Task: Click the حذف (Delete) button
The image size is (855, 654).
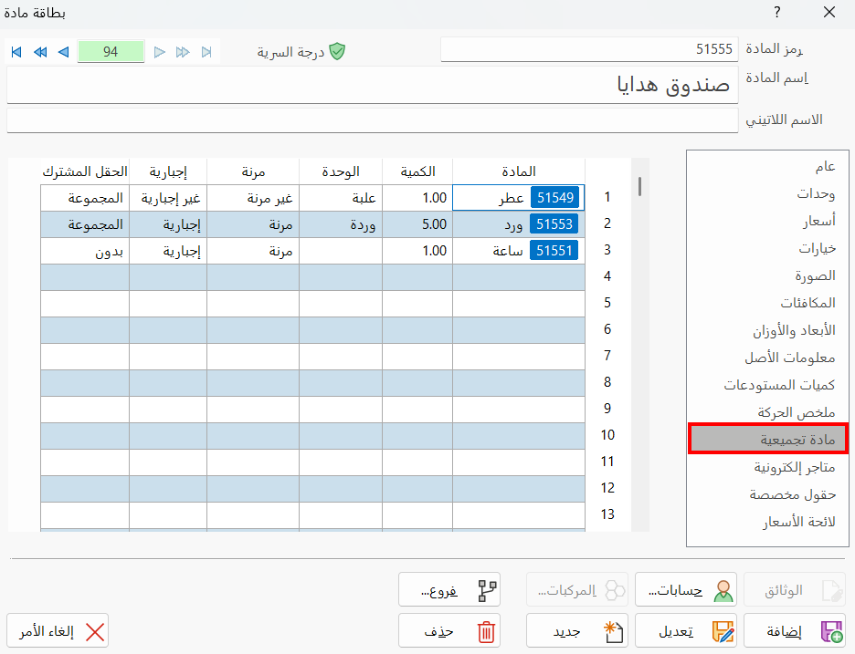Action: (449, 631)
